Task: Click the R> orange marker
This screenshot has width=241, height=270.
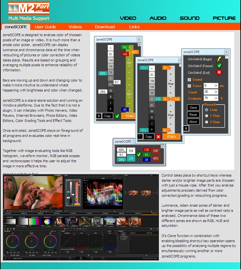Action: click(x=166, y=68)
